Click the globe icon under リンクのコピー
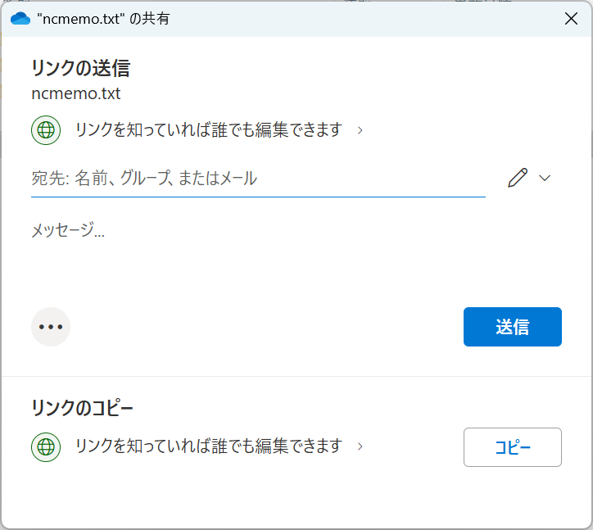593x530 pixels. (46, 447)
